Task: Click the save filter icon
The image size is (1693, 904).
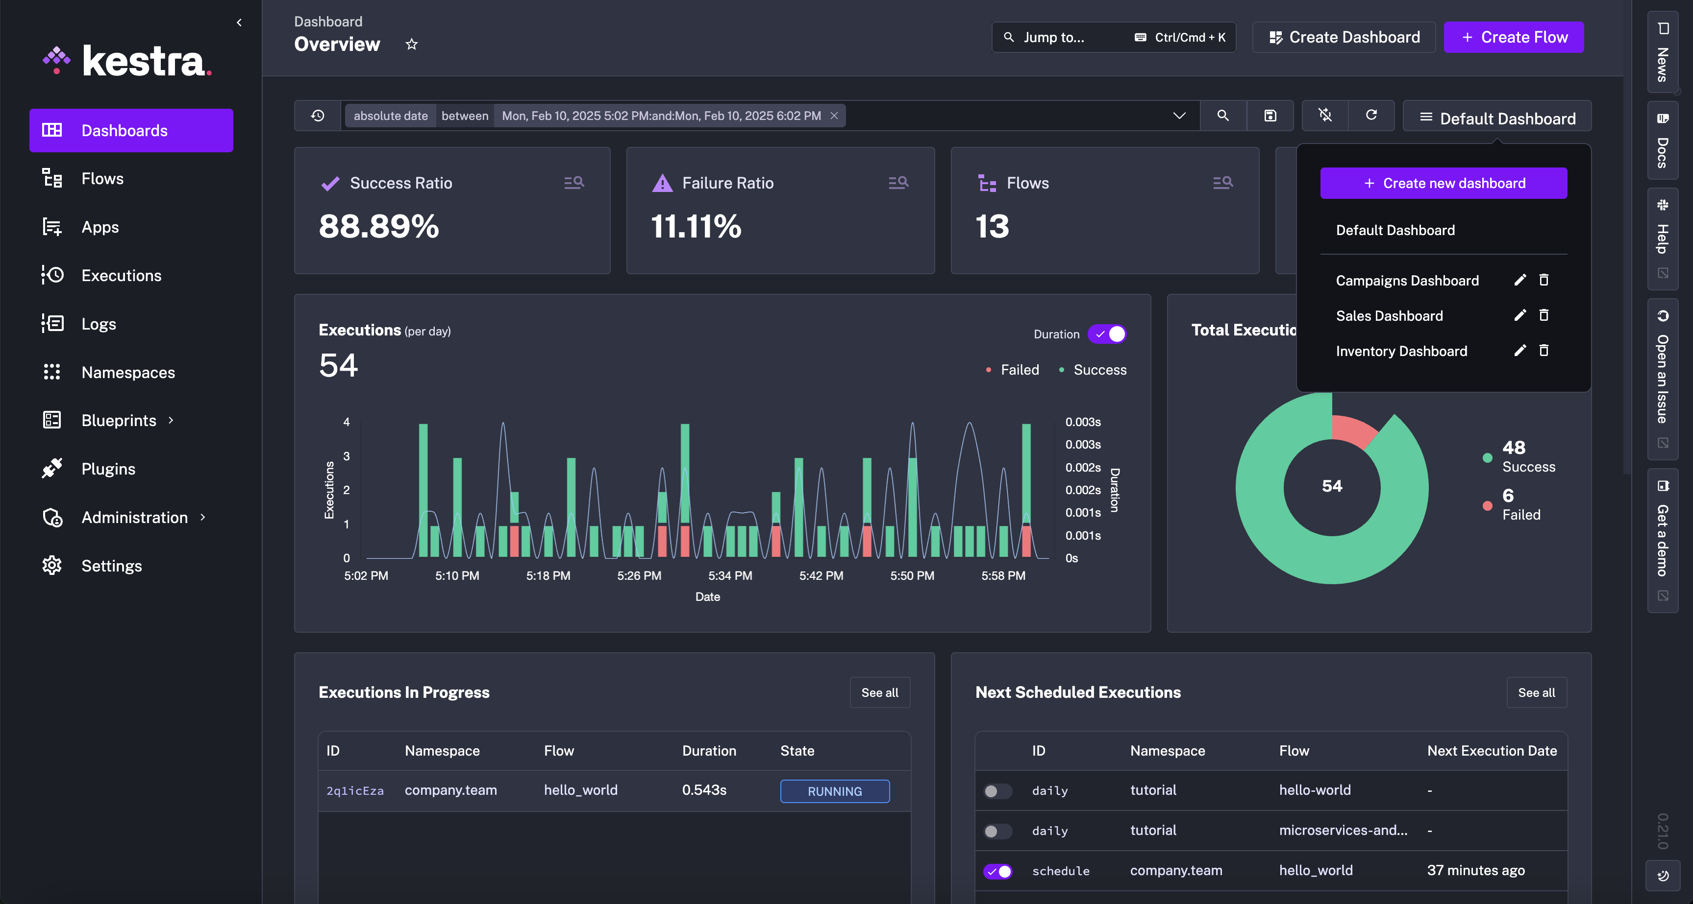Action: click(1270, 116)
